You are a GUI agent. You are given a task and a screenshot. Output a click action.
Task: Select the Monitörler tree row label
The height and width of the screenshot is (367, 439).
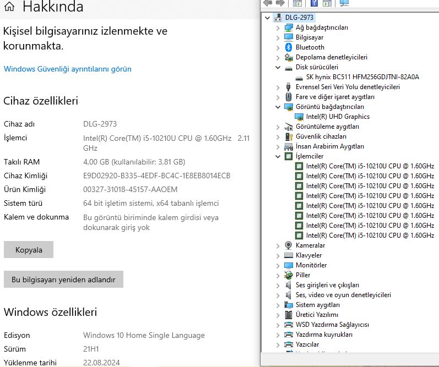click(311, 265)
